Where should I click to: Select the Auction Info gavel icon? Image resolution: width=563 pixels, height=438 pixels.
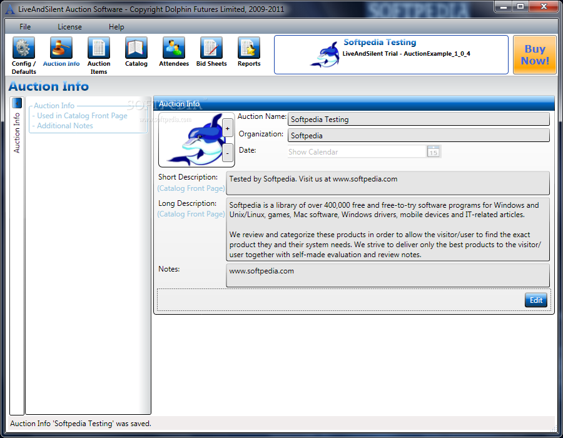pos(61,48)
